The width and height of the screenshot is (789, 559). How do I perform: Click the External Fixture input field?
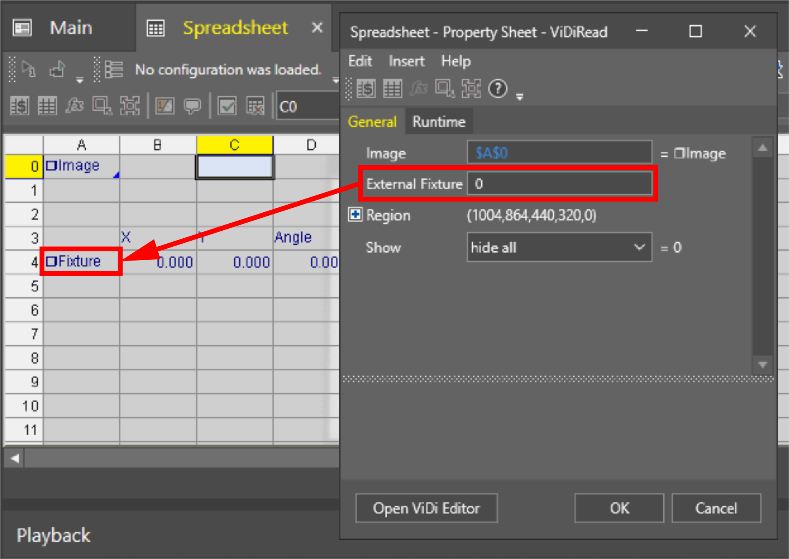pos(559,184)
